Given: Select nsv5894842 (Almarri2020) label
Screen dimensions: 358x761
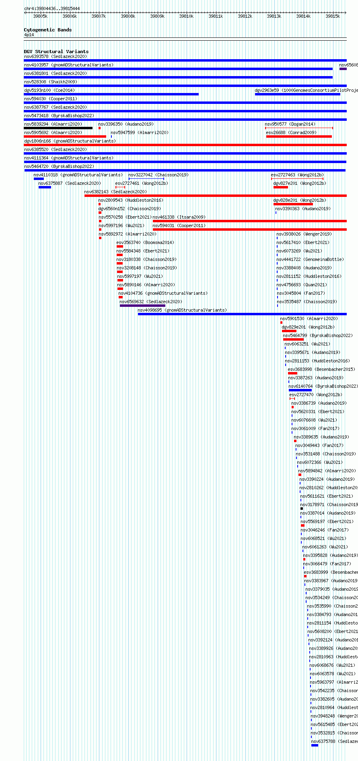Looking at the screenshot, I should pos(327,471).
